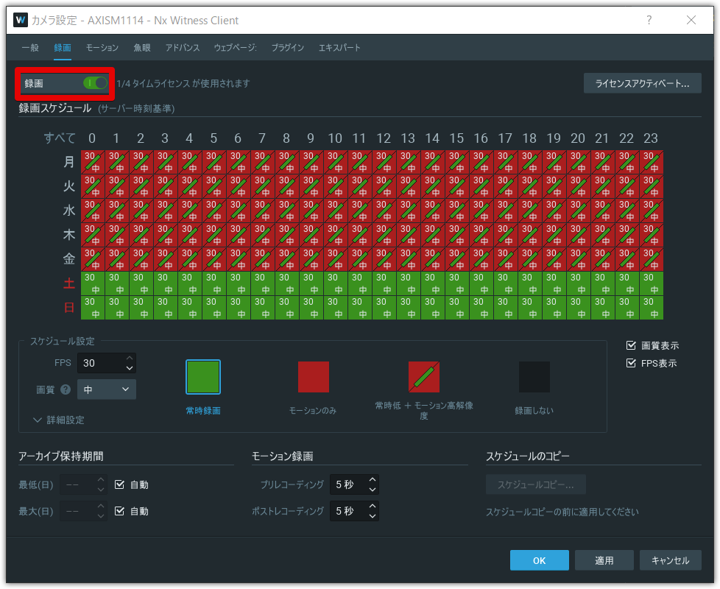
Task: Disable the 録画 recording toggle
Action: (96, 83)
